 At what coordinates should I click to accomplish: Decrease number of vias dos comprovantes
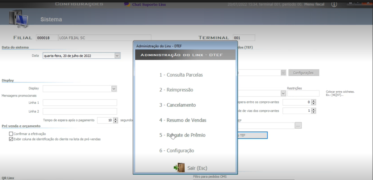[313, 112]
